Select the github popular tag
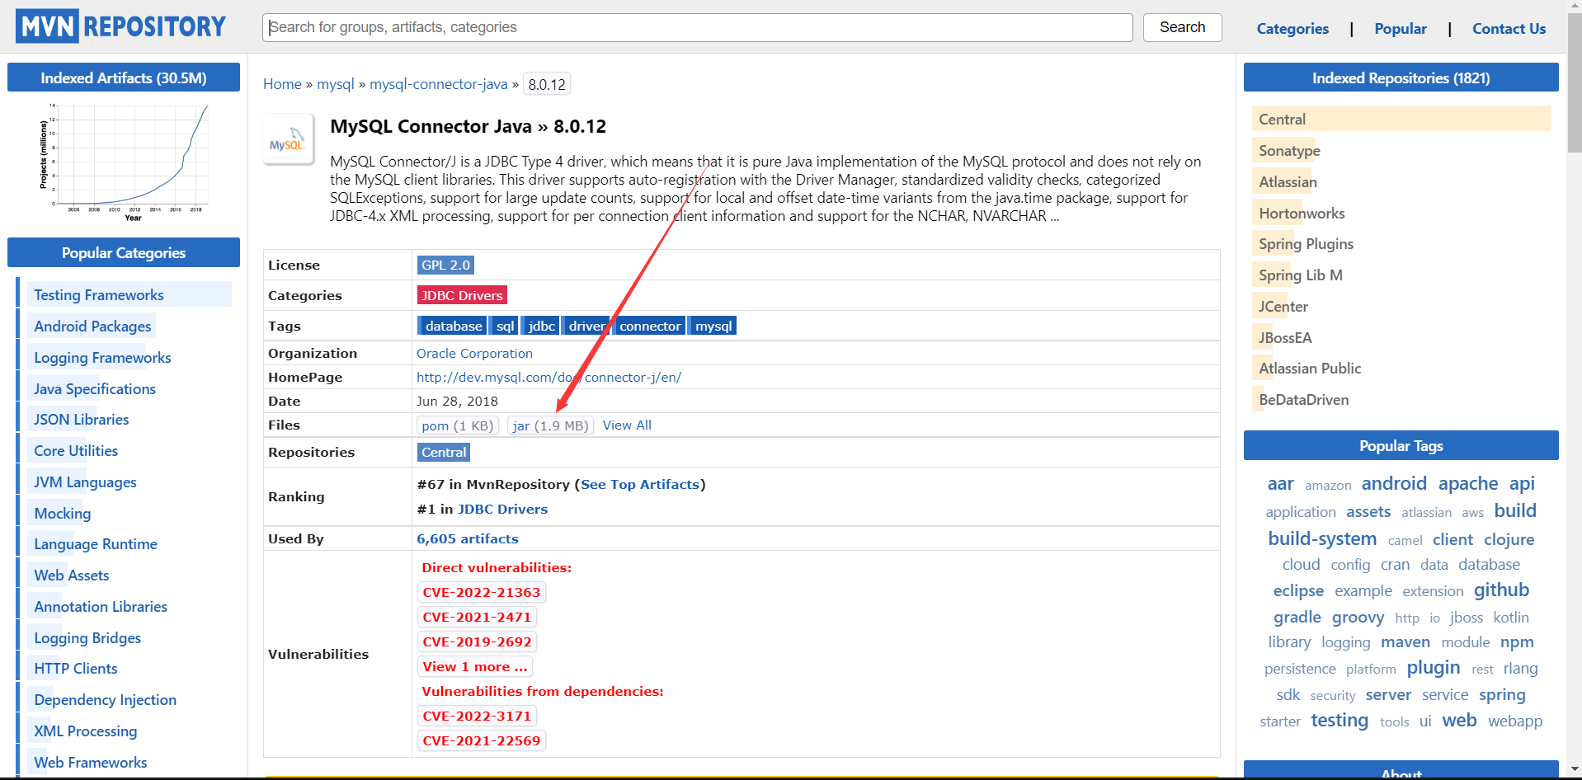The image size is (1582, 780). [x=1501, y=590]
